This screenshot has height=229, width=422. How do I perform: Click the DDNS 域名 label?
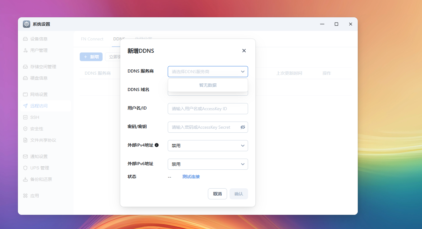(x=138, y=90)
